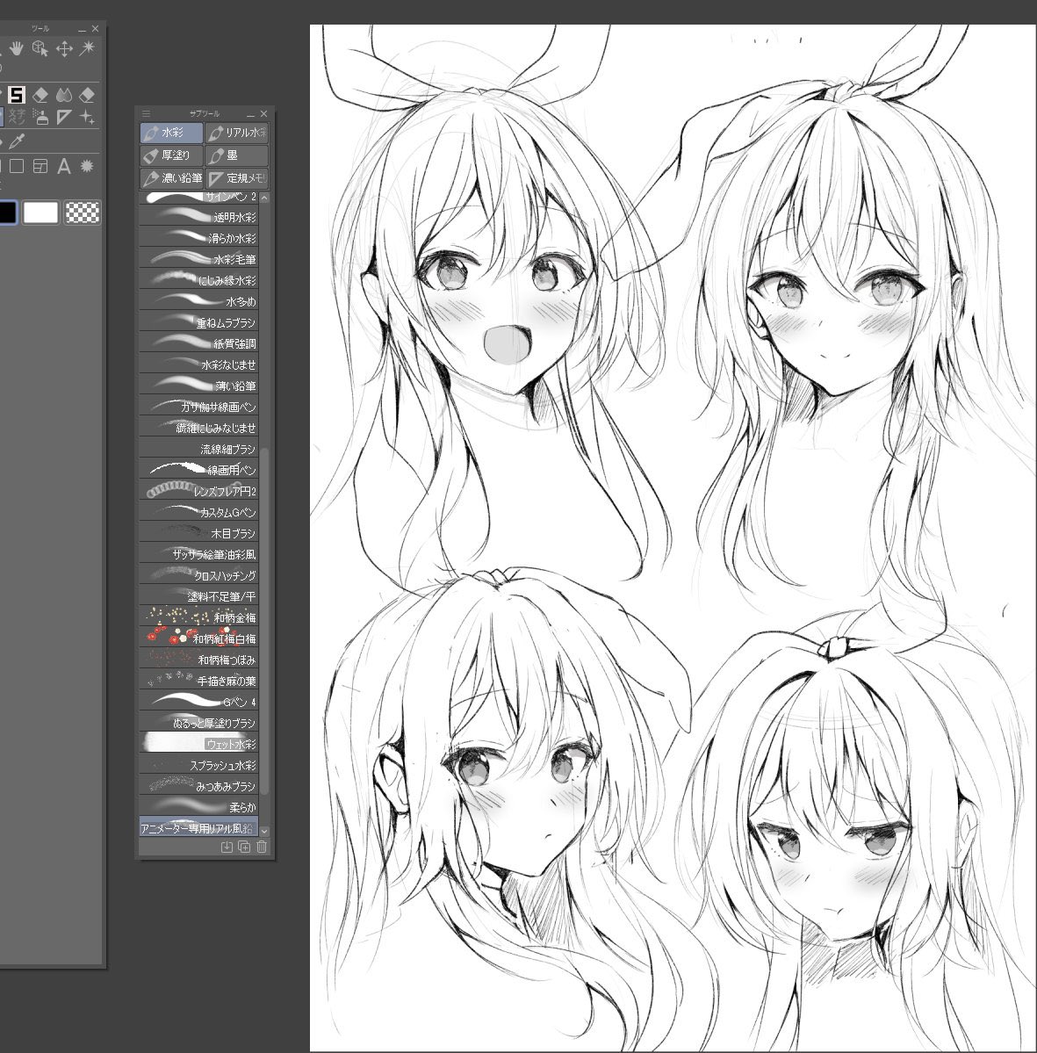The image size is (1037, 1053).
Task: Select the Blend (water drops) tool
Action: pyautogui.click(x=64, y=95)
